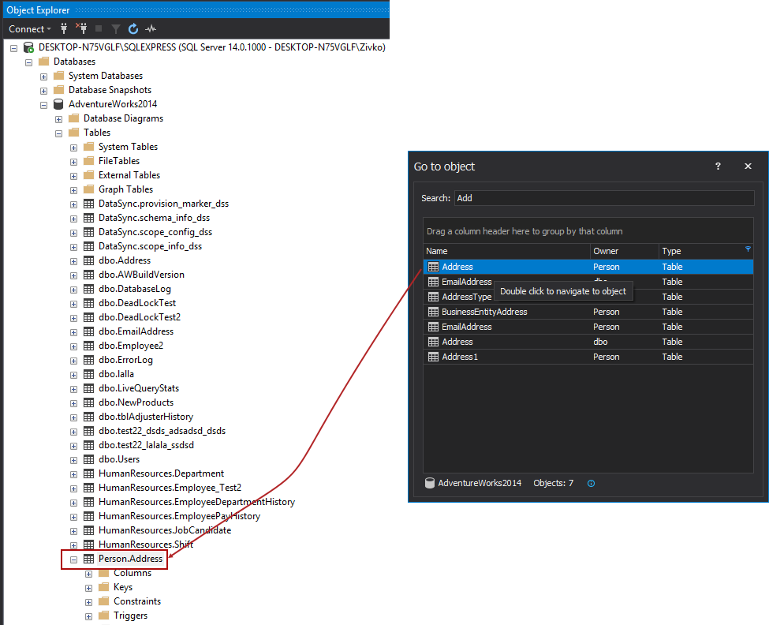Expand the Columns folder under Person.Address

pos(88,573)
